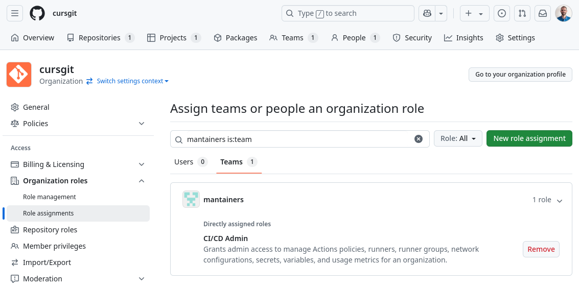Go to the Insights tab
The height and width of the screenshot is (287, 579).
pyautogui.click(x=464, y=38)
